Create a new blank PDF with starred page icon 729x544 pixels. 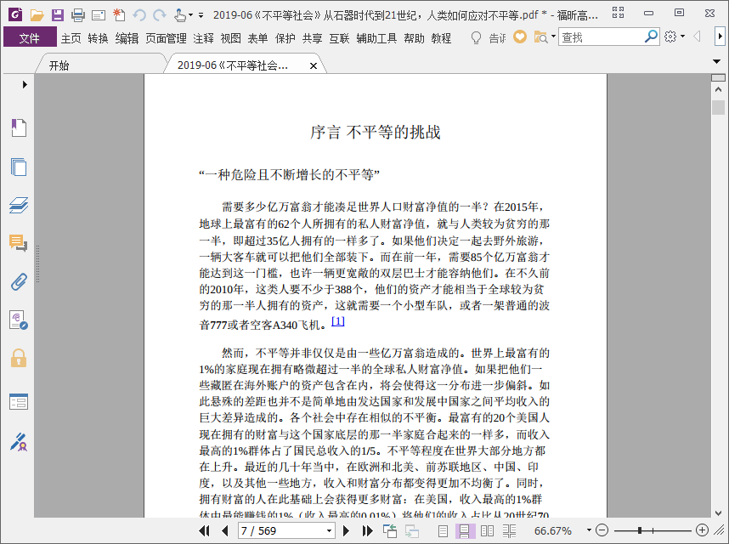[x=119, y=15]
